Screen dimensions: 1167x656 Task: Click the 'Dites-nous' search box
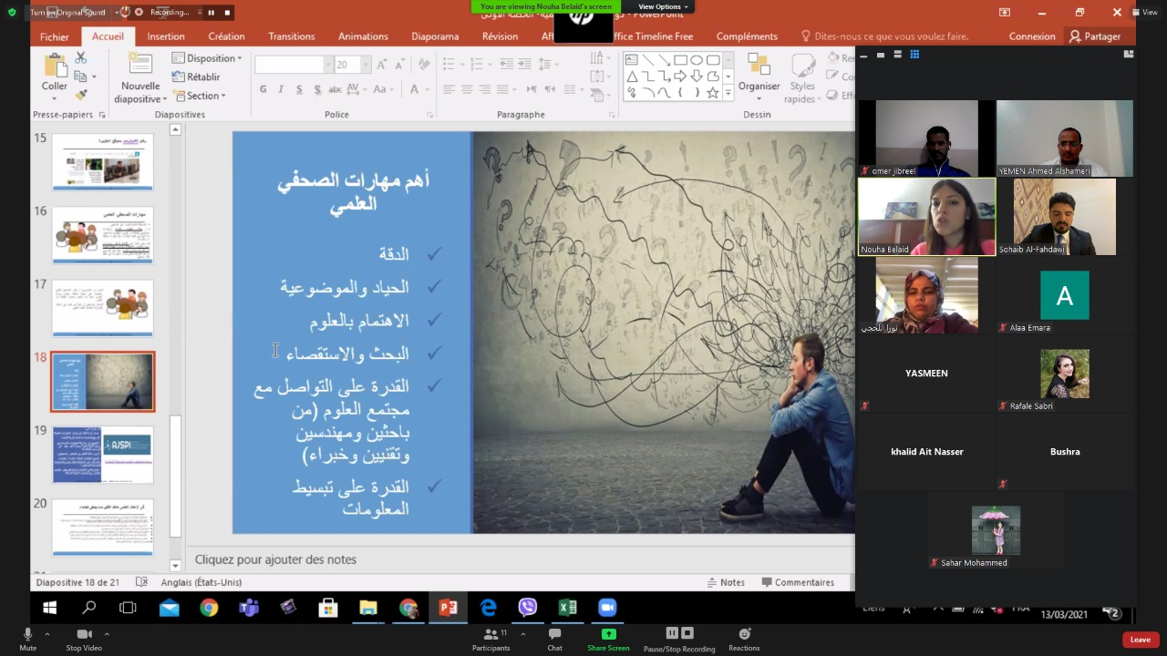click(884, 36)
